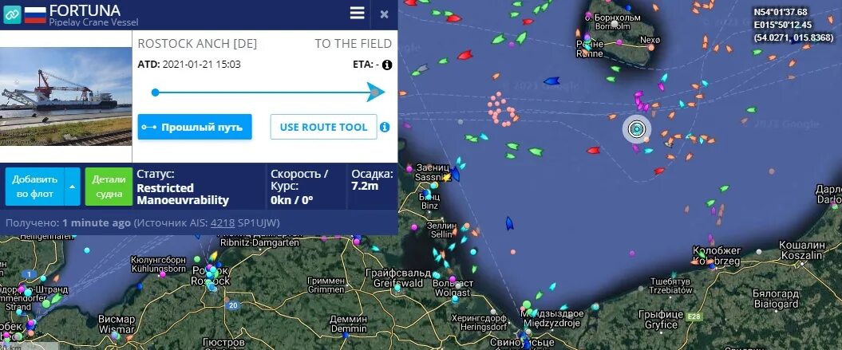
Task: Select the highlighted Fortuna vessel marker on map
Action: coord(637,129)
